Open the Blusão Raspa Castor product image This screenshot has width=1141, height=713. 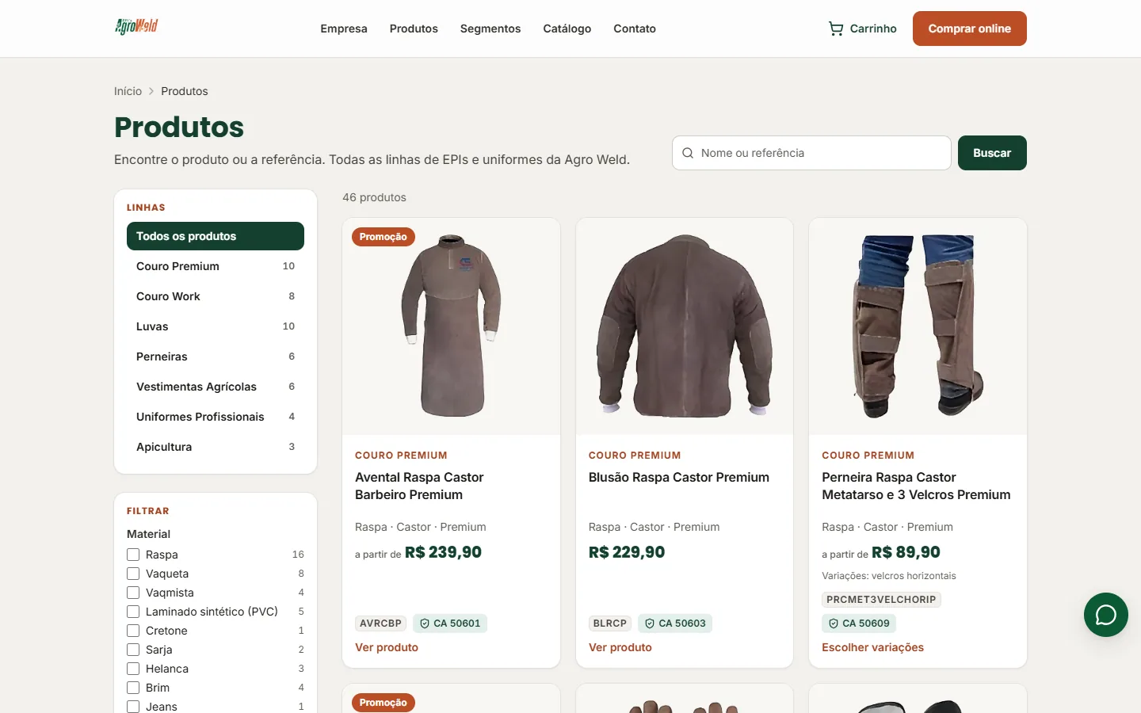tap(685, 326)
